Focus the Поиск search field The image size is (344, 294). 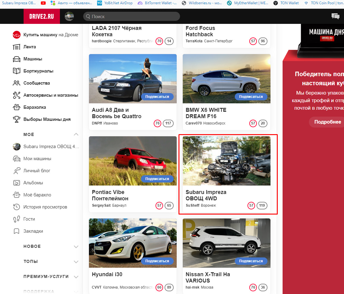click(131, 16)
